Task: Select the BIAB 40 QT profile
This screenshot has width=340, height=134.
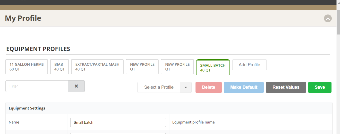Action: pos(59,67)
